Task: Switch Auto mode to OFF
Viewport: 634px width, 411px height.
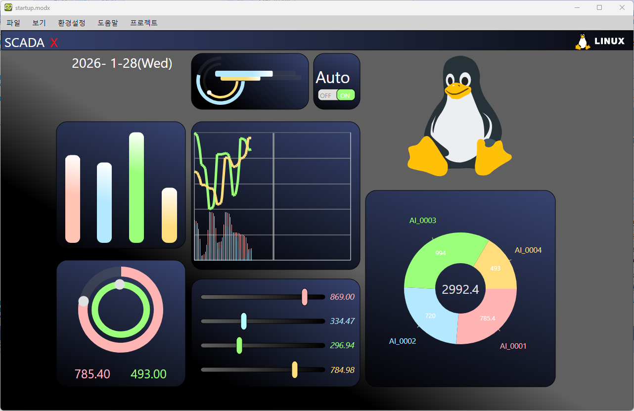Action: [x=326, y=95]
